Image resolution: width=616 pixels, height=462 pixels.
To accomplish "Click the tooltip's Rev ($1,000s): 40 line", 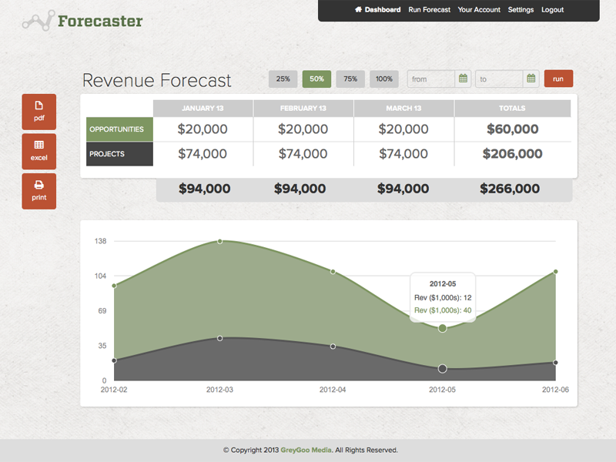I will (443, 310).
